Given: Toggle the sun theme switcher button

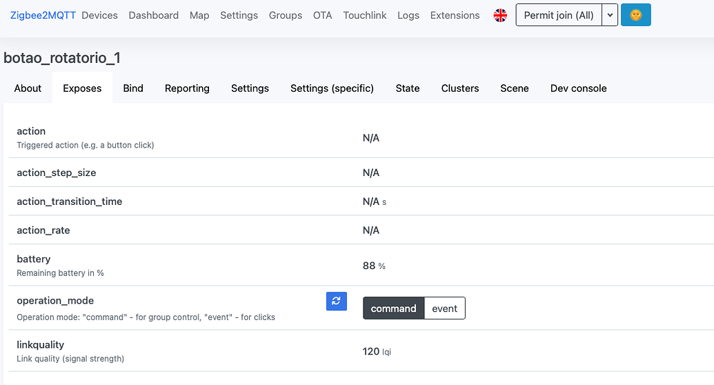Looking at the screenshot, I should [x=635, y=15].
